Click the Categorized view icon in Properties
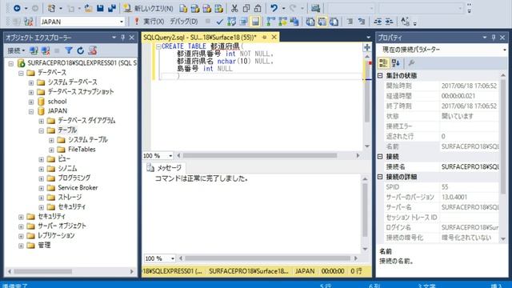 (x=383, y=62)
